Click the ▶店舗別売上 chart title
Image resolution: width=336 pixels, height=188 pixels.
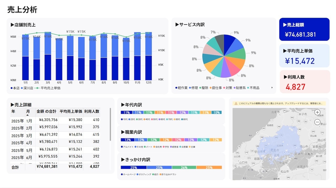[x=23, y=25]
